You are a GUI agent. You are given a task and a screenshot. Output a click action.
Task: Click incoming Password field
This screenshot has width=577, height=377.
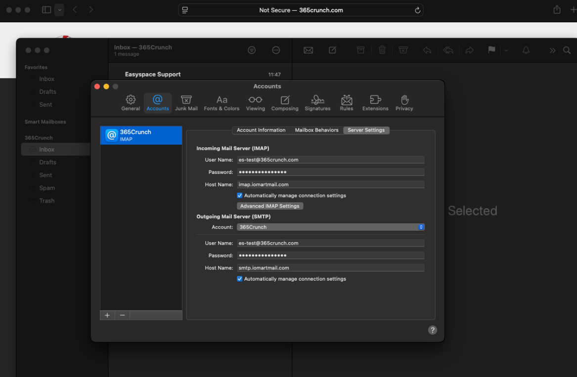(x=330, y=172)
